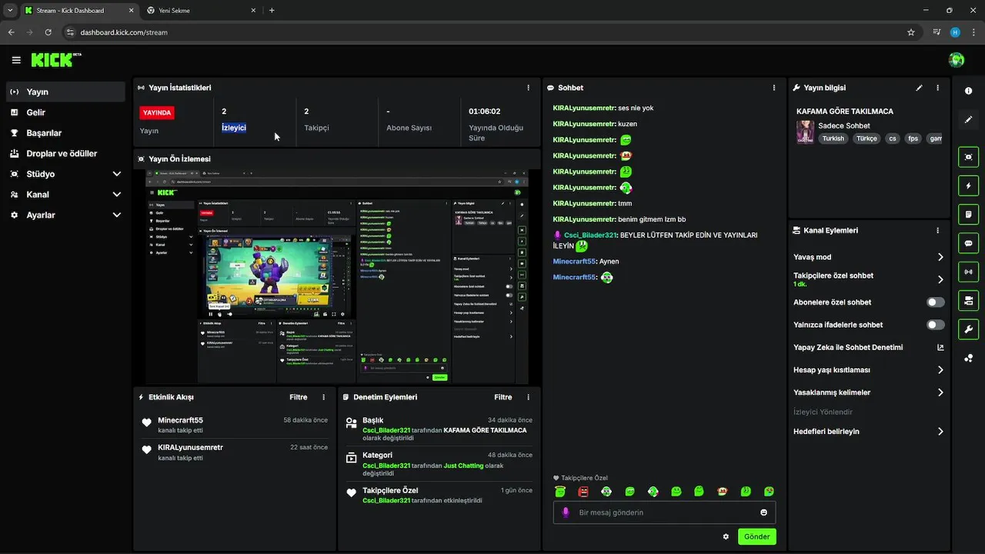Open Yavaş mod options chevron
Image resolution: width=985 pixels, height=554 pixels.
click(940, 257)
